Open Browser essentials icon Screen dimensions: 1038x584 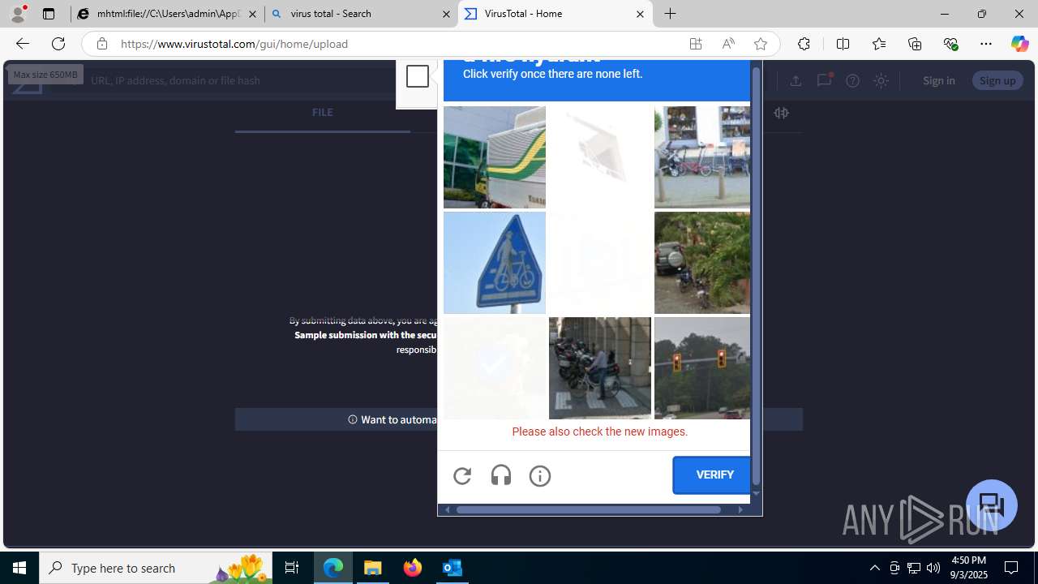pos(950,44)
